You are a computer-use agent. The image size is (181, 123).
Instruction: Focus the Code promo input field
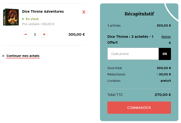click(x=133, y=54)
